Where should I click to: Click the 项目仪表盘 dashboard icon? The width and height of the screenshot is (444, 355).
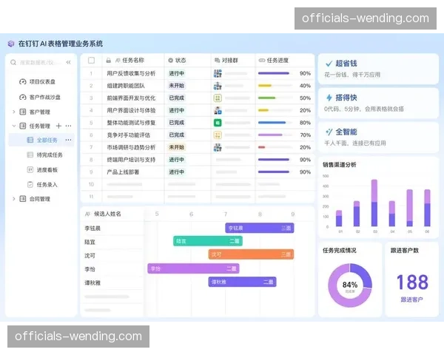click(x=23, y=82)
